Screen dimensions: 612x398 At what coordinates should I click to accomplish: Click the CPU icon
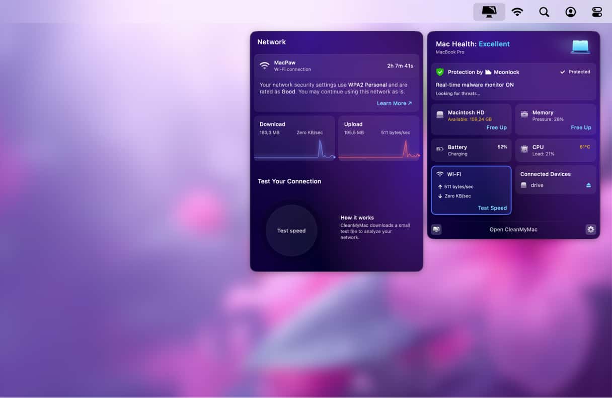click(524, 149)
